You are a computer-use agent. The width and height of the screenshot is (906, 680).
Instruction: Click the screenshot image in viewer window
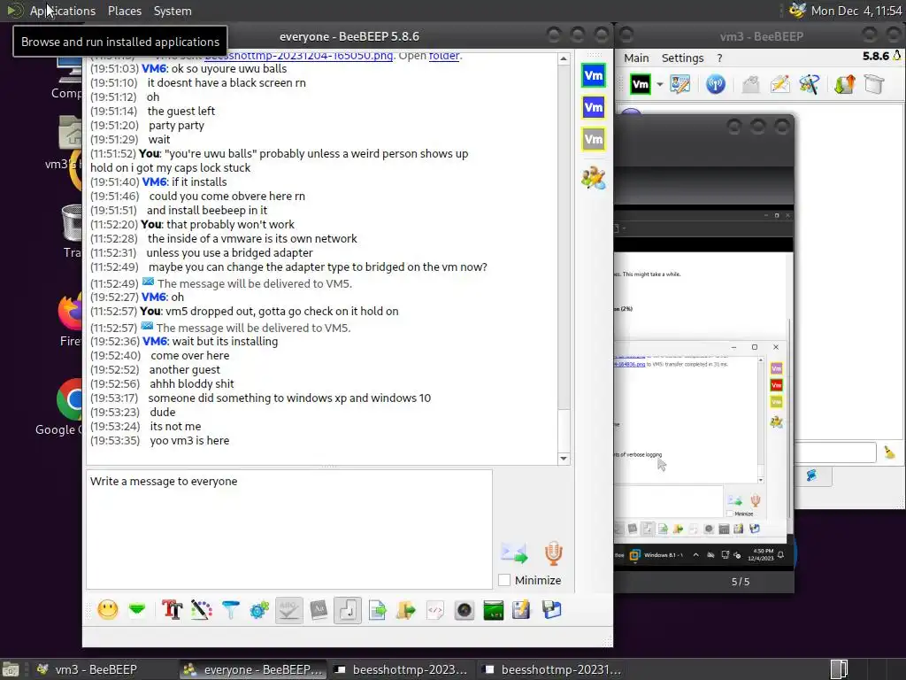pyautogui.click(x=703, y=388)
